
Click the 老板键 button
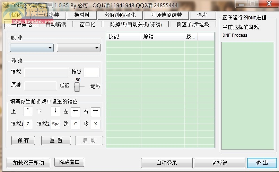(219, 163)
